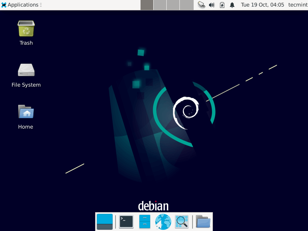This screenshot has height=231, width=308.
Task: Open the volume speaker icon
Action: (x=212, y=5)
